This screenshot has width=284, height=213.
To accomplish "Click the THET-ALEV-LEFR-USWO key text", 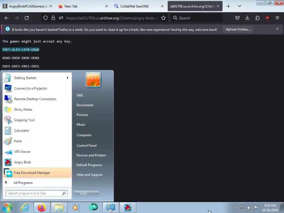I will (21, 50).
